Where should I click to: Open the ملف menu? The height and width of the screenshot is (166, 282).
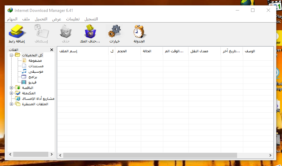26,19
